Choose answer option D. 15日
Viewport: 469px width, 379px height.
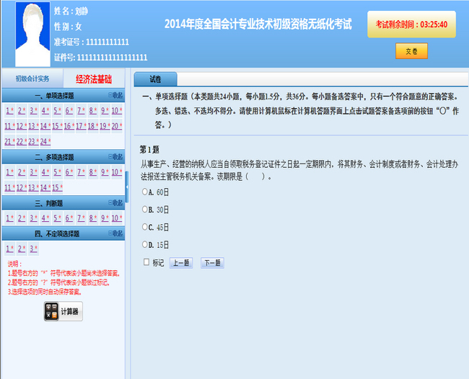coord(145,245)
